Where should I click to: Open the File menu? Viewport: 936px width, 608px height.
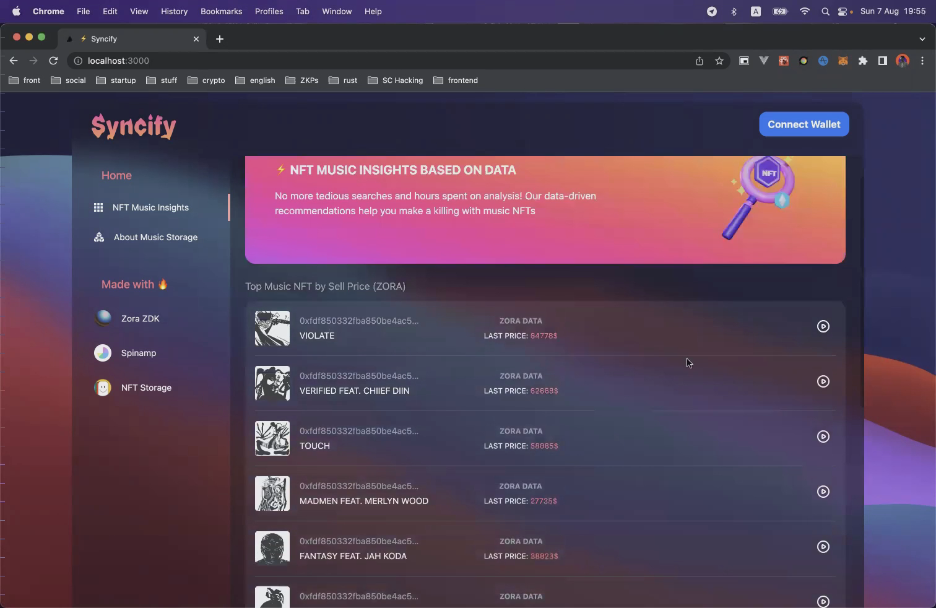pyautogui.click(x=83, y=11)
